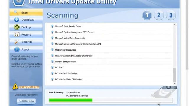189x106 pixels.
Task: Select PCI standard host CPU bridge entry
Action: (x=110, y=79)
